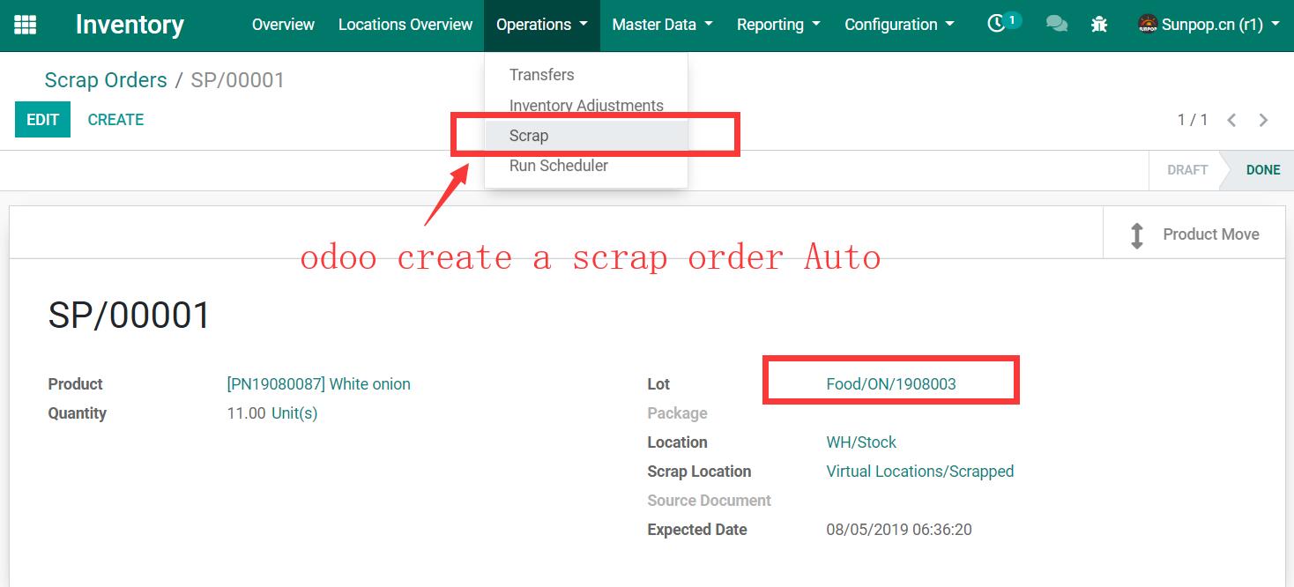Open the Sunpop.cn (r1) user menu
This screenshot has width=1294, height=587.
[x=1208, y=25]
